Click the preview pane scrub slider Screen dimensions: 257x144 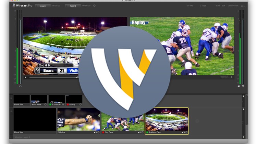point(53,77)
